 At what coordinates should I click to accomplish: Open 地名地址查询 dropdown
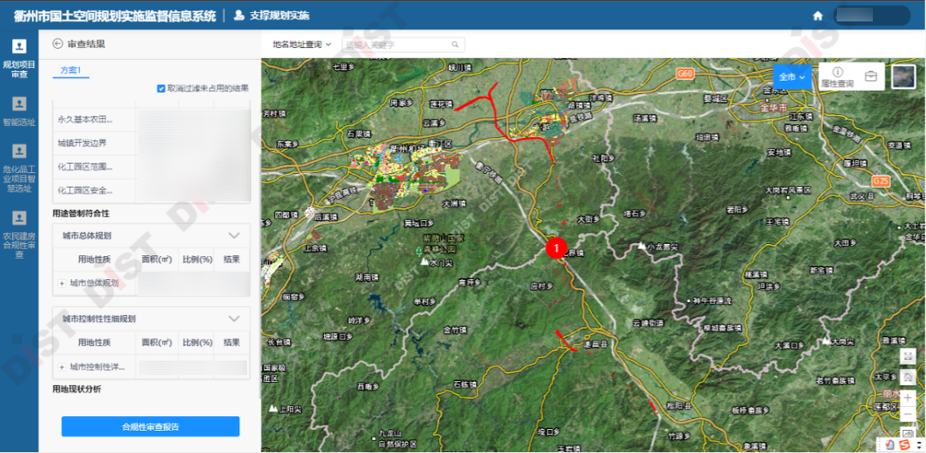coord(302,45)
